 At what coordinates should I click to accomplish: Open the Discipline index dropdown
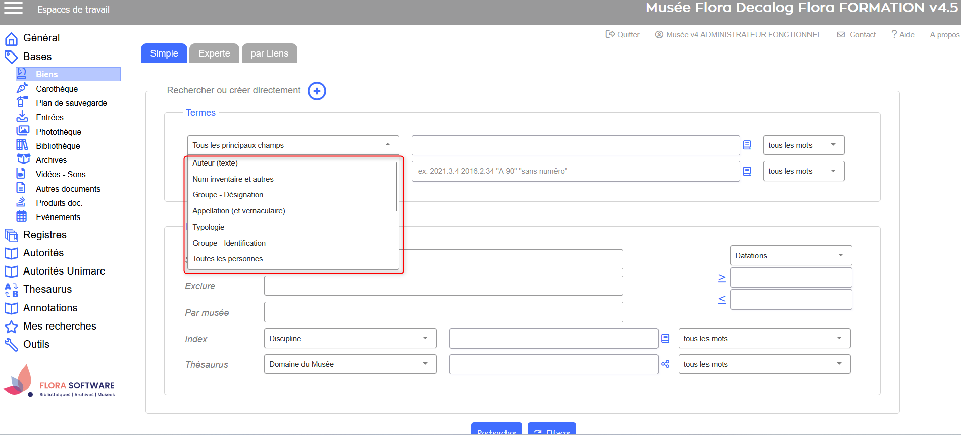[349, 339]
